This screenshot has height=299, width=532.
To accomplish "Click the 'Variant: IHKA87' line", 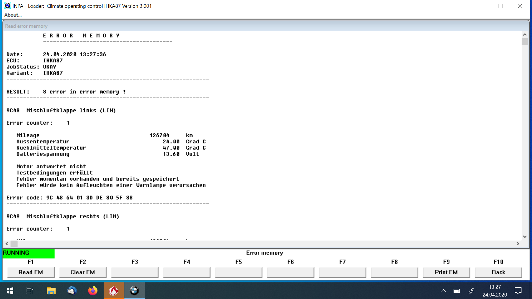I will (35, 73).
